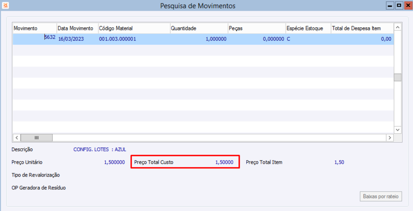413x211 pixels.
Task: Click Preço Total Item value 1,50
Action: (x=339, y=162)
